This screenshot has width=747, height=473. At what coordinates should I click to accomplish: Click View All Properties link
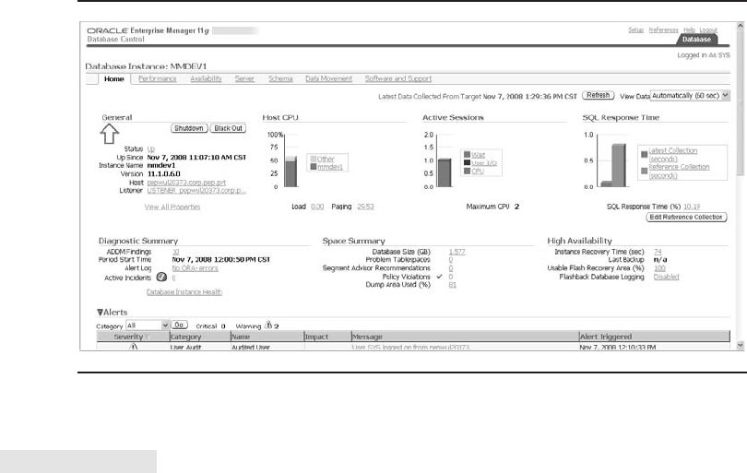(172, 207)
